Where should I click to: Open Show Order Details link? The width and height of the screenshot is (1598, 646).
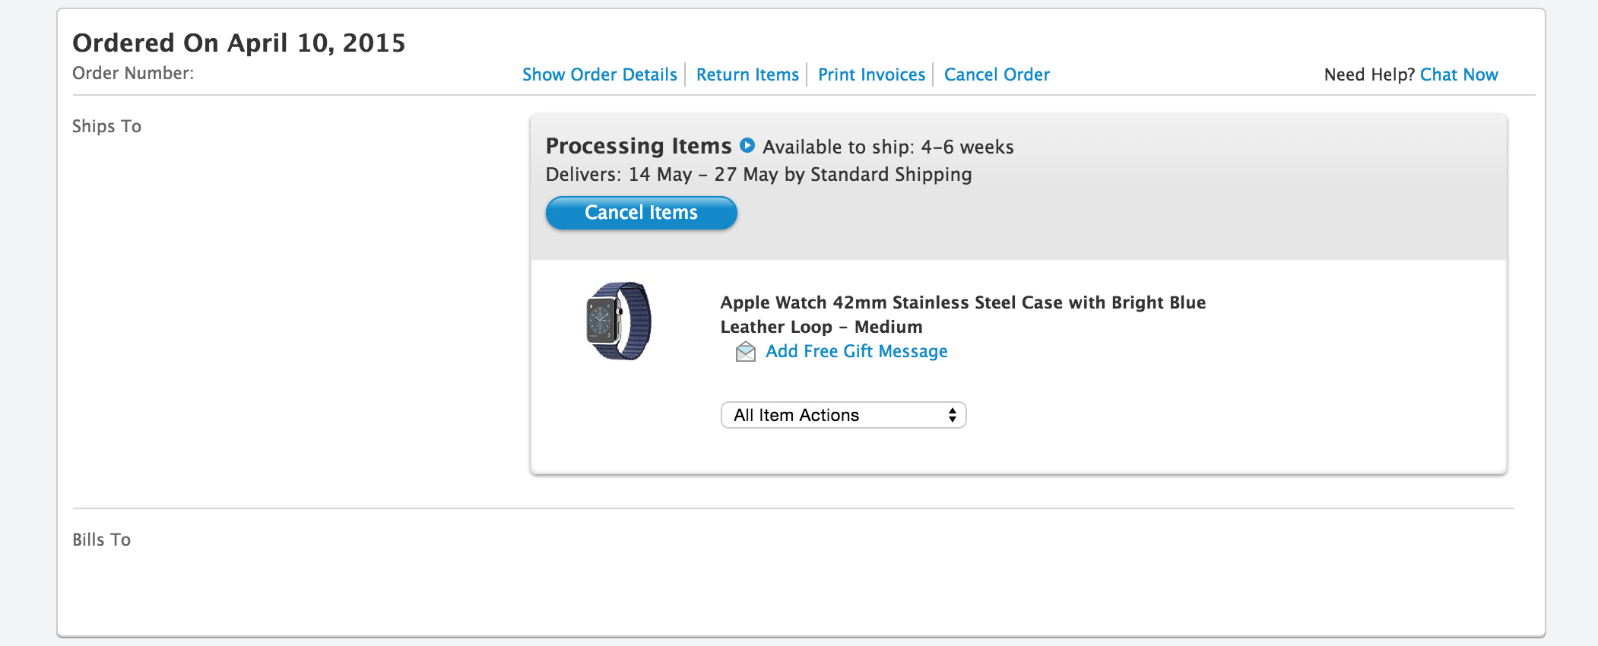(599, 74)
